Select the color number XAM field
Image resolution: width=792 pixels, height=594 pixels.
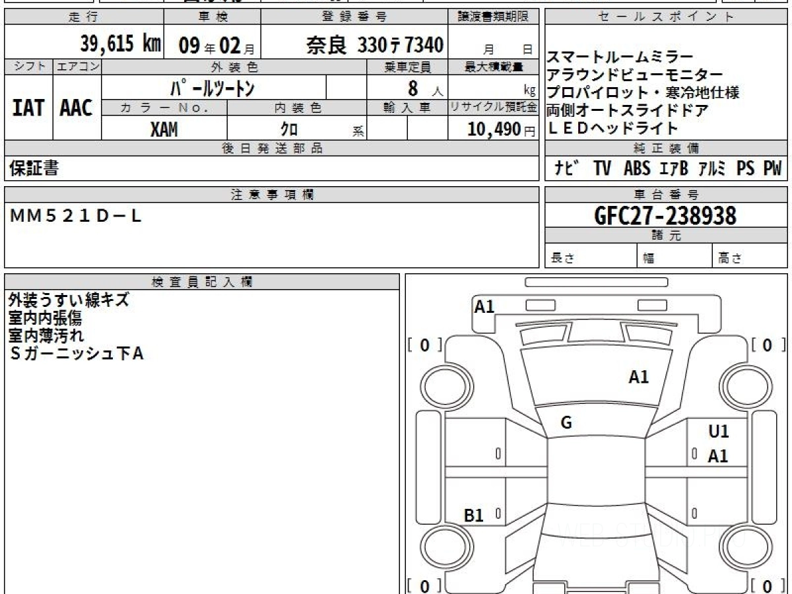coord(164,129)
